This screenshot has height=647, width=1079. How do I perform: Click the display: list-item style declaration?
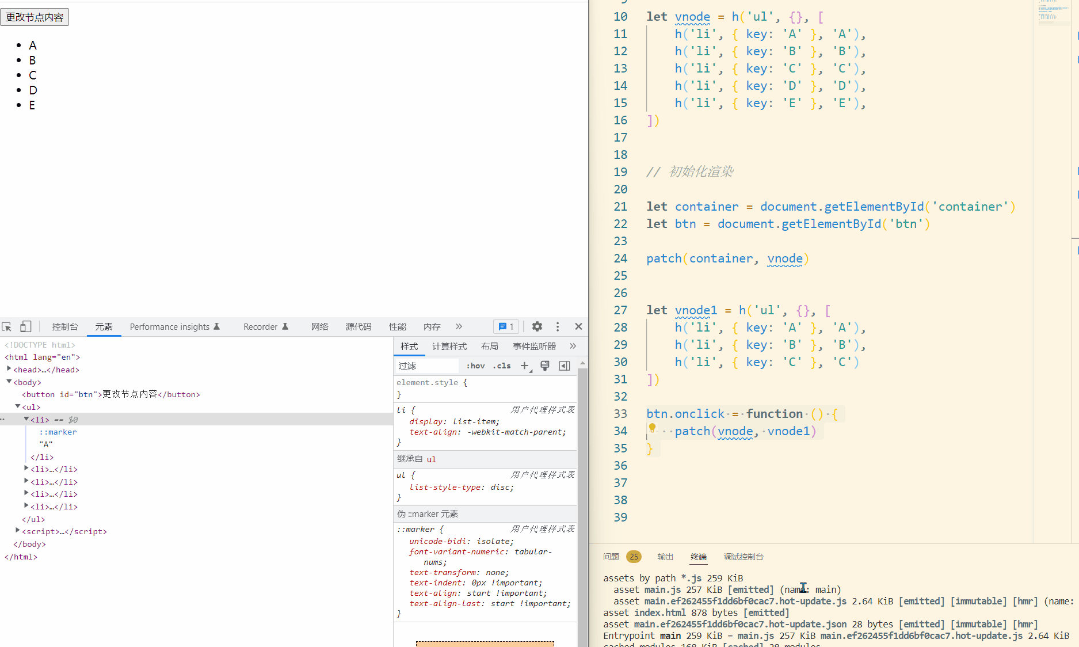click(x=455, y=422)
